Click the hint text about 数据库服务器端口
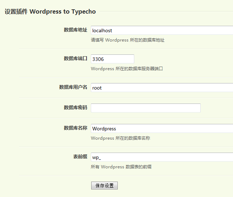 [127, 69]
